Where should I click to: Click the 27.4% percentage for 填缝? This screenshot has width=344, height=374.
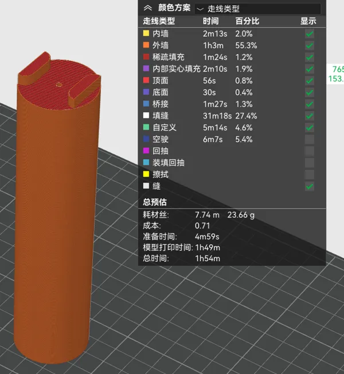pos(246,116)
